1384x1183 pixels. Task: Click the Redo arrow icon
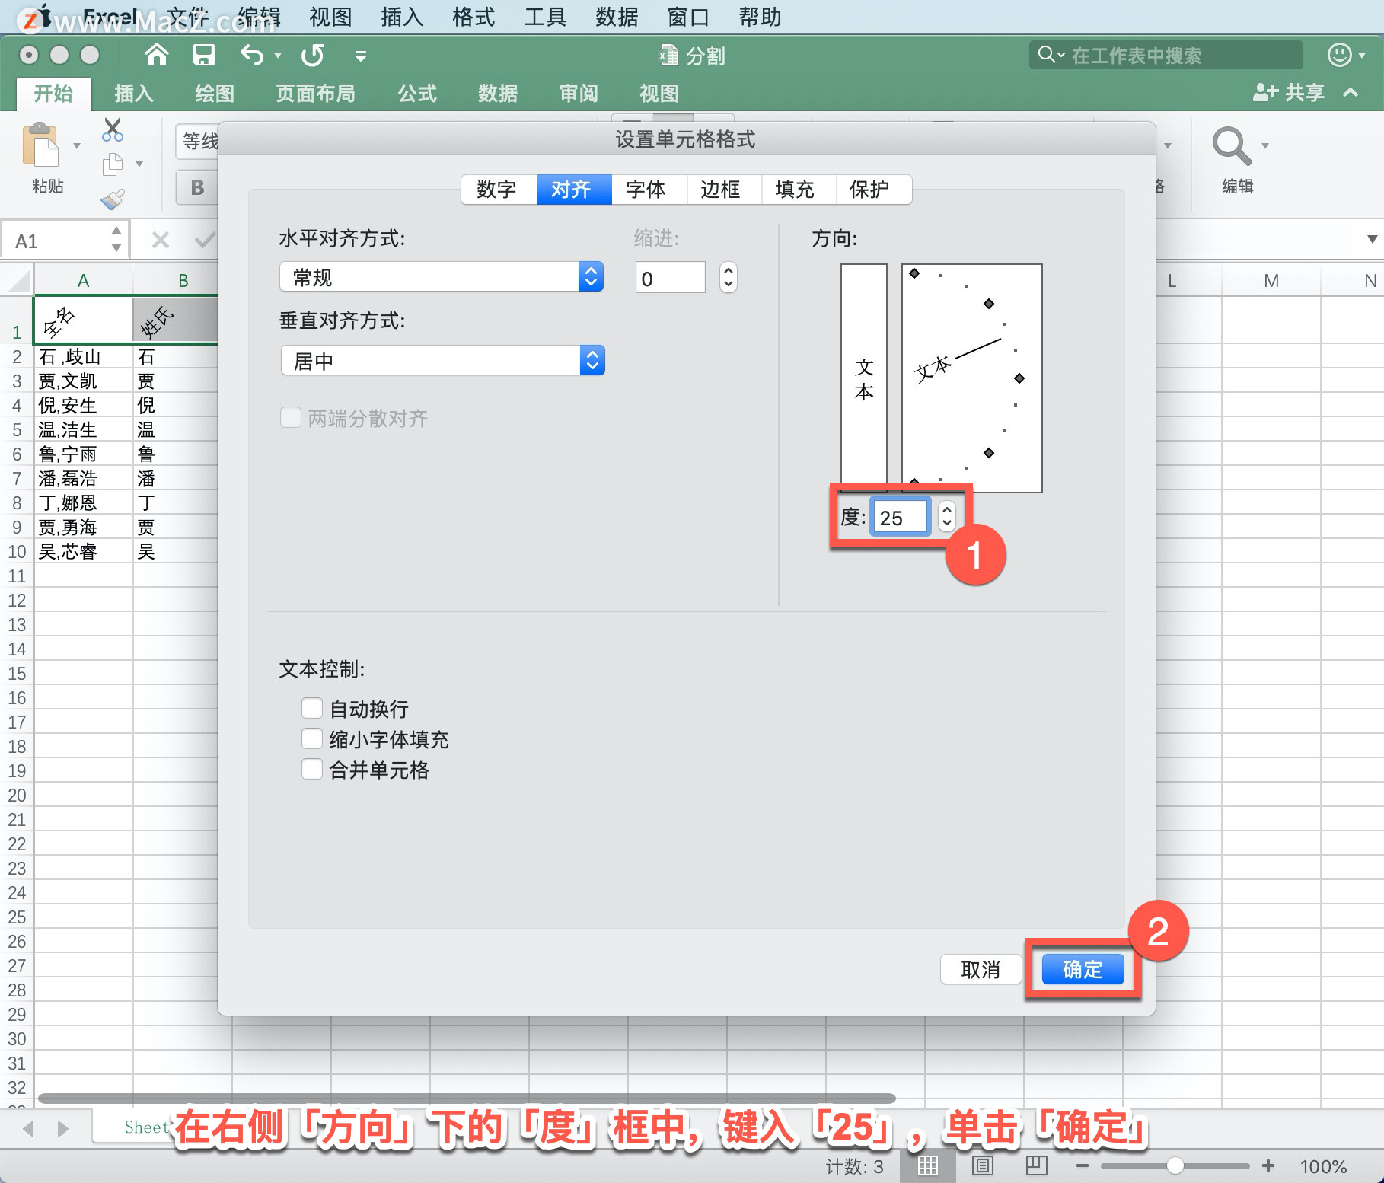coord(312,55)
